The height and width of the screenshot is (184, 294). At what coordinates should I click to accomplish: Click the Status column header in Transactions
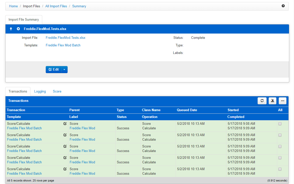[x=122, y=117]
